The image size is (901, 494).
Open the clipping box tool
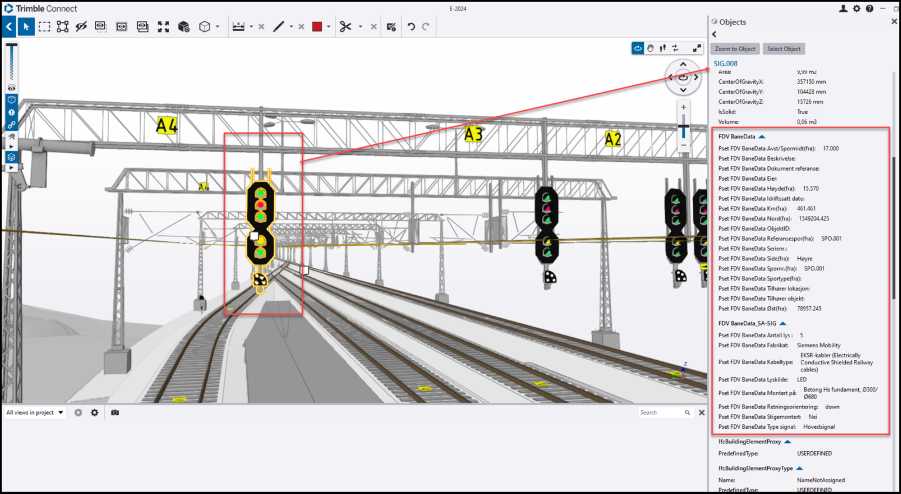(x=205, y=26)
